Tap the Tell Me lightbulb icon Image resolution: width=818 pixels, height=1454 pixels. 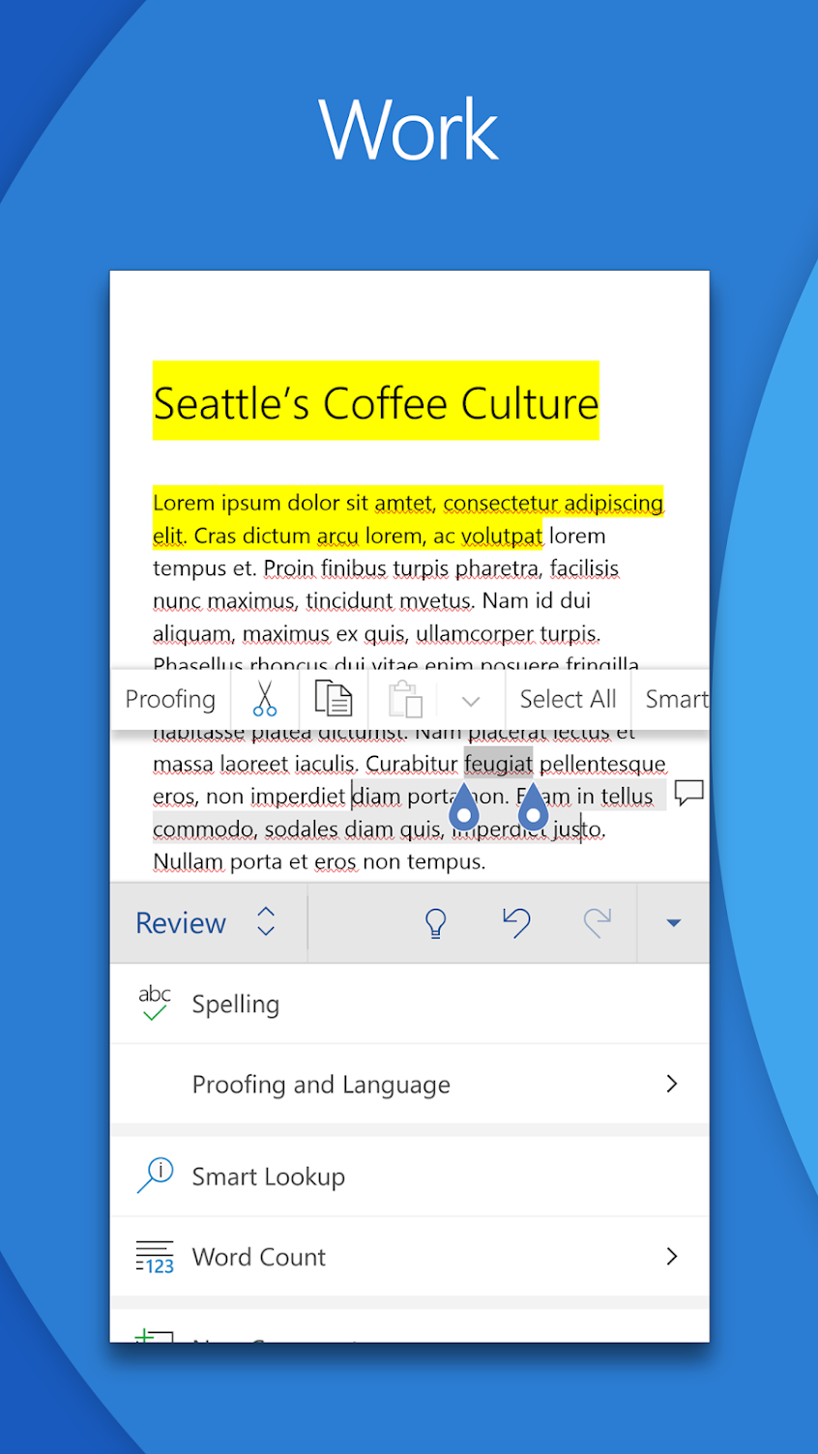click(x=436, y=922)
